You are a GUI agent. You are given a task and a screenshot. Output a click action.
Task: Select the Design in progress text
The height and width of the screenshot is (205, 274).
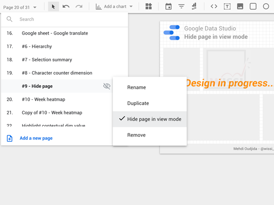click(230, 83)
